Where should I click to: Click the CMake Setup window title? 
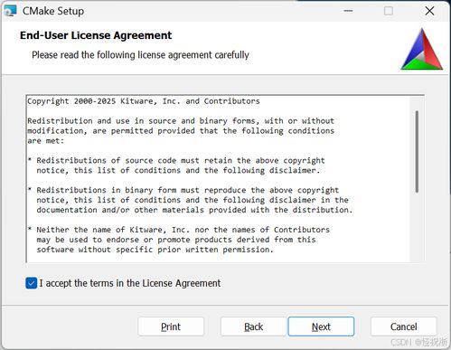pos(53,11)
